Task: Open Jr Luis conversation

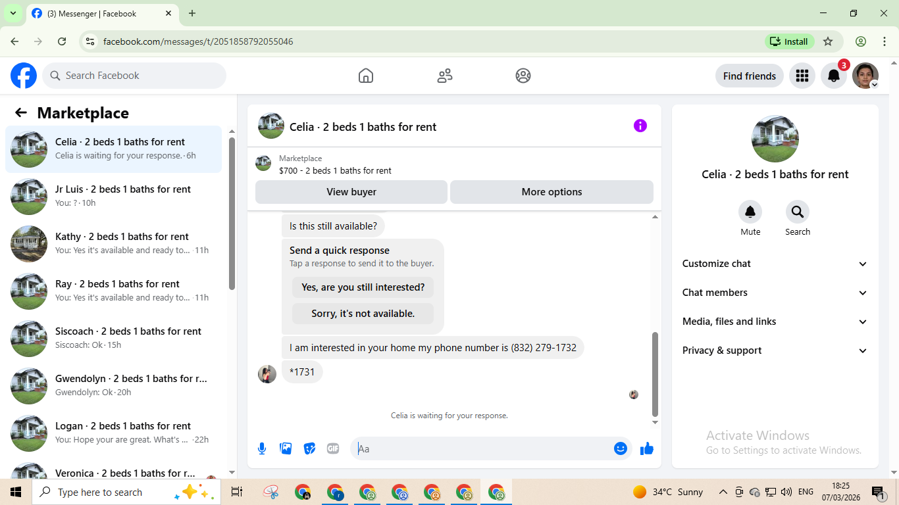Action: coord(114,197)
